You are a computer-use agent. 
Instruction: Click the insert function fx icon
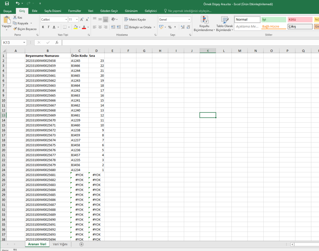[57, 42]
